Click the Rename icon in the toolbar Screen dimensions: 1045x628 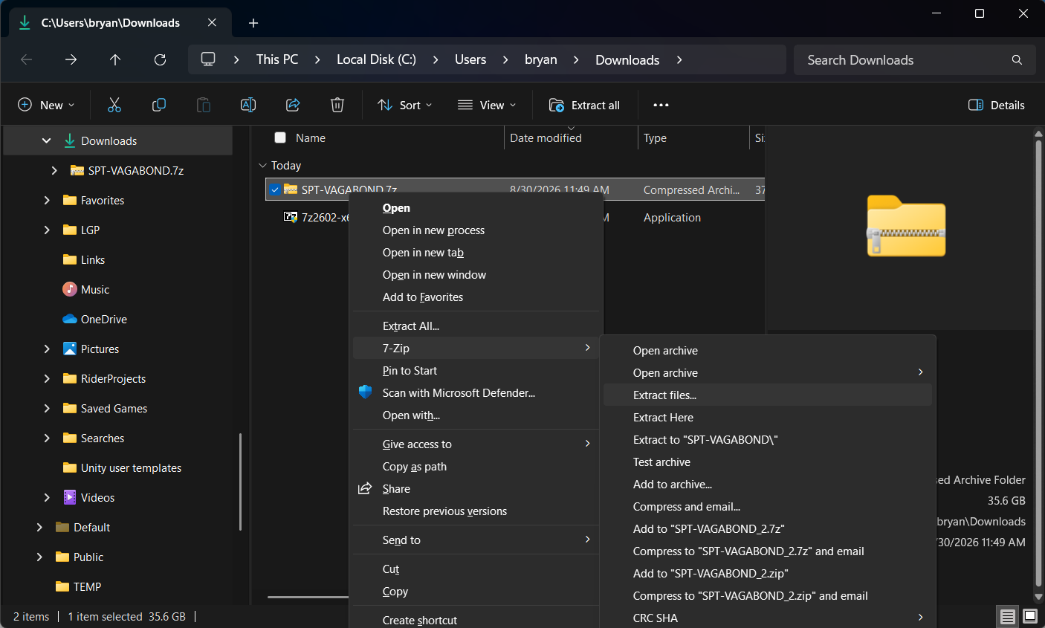pyautogui.click(x=248, y=105)
